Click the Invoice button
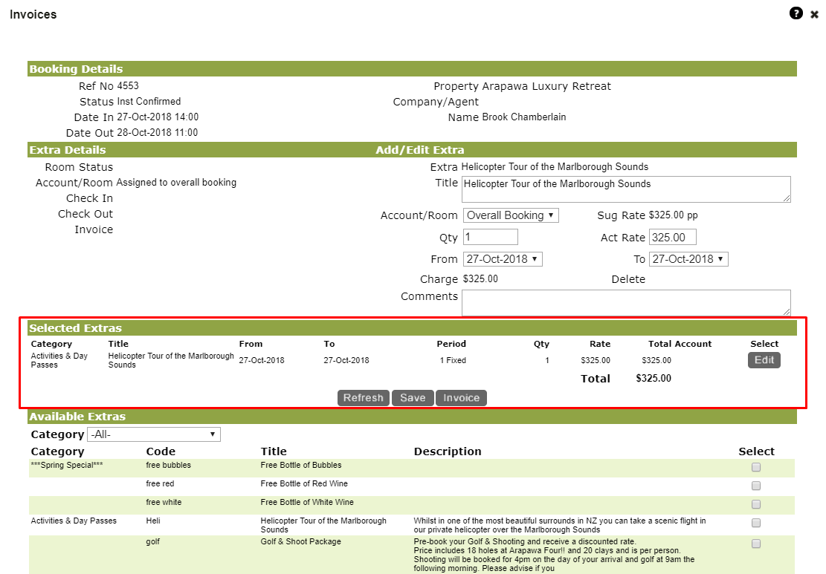This screenshot has width=826, height=574. tap(461, 398)
